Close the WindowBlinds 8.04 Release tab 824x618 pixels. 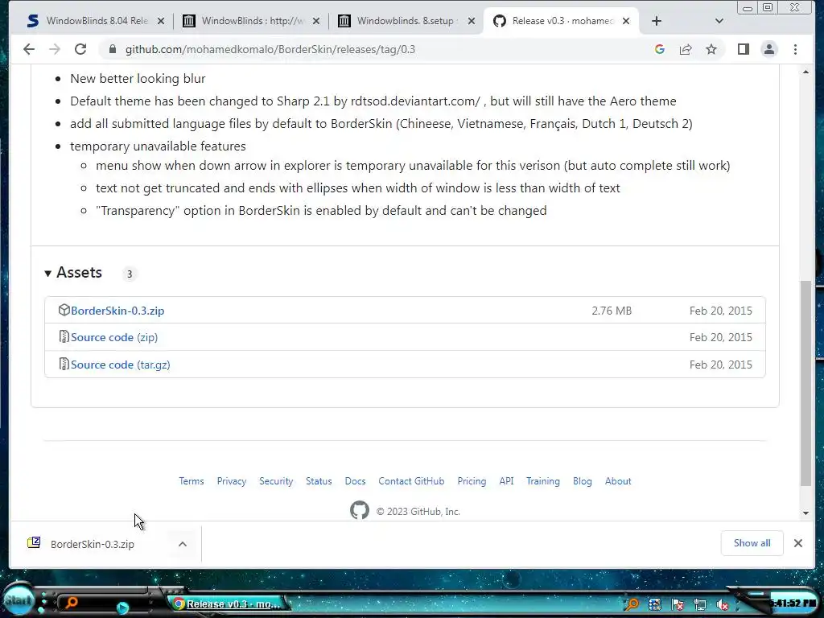click(x=161, y=21)
